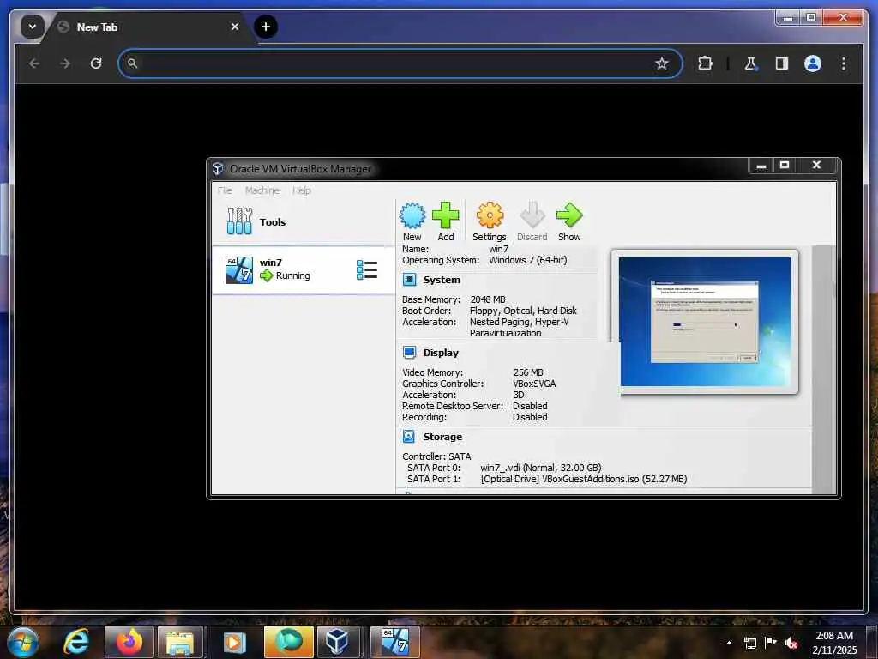Click the VirtualBox details vertical scrollbar
This screenshot has width=878, height=659.
[x=823, y=369]
